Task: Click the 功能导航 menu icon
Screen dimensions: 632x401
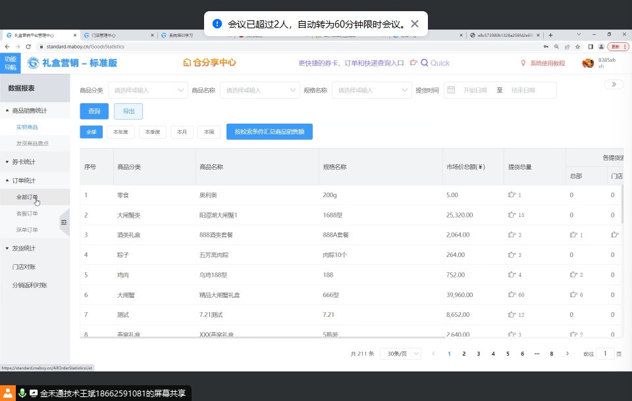Action: [11, 63]
